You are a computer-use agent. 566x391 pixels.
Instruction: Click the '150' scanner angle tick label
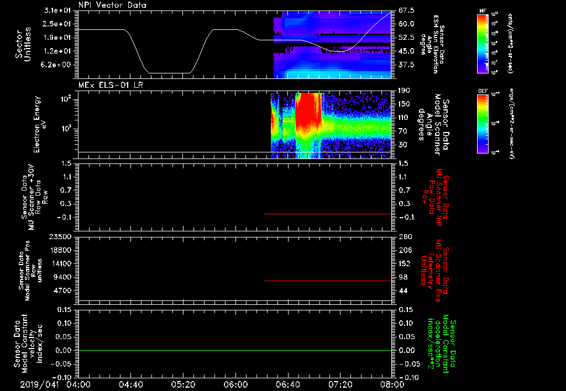pyautogui.click(x=405, y=104)
